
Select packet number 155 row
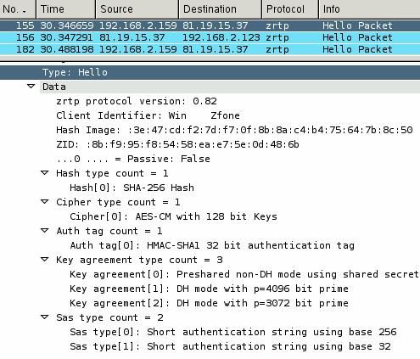pos(210,25)
